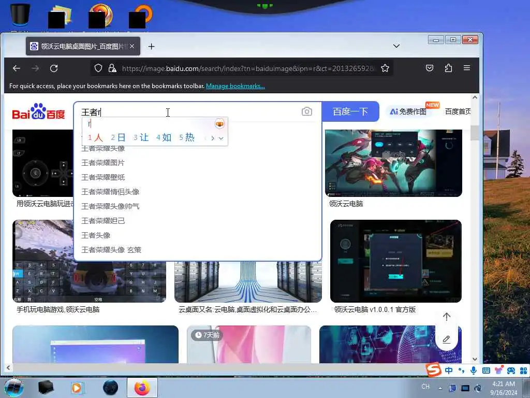Open the Firefox extensions puzzle icon
Viewport: 530px width, 398px height.
[x=448, y=68]
